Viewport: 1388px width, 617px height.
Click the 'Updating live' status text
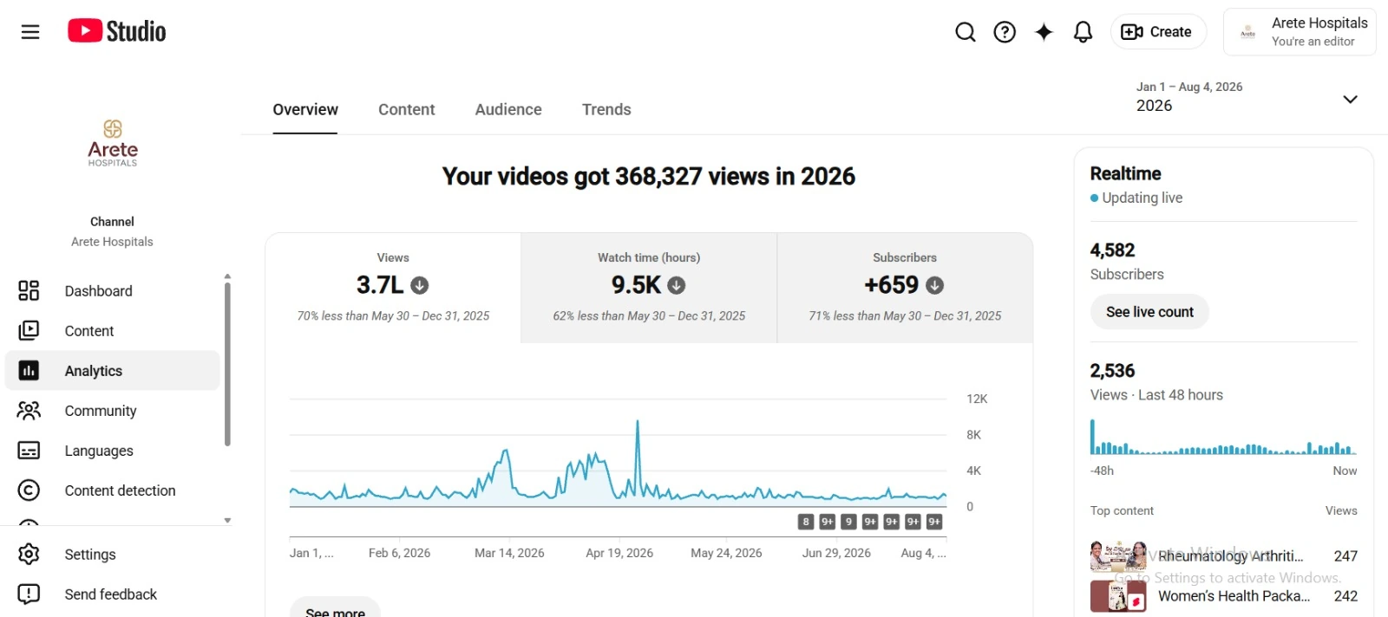[1142, 198]
